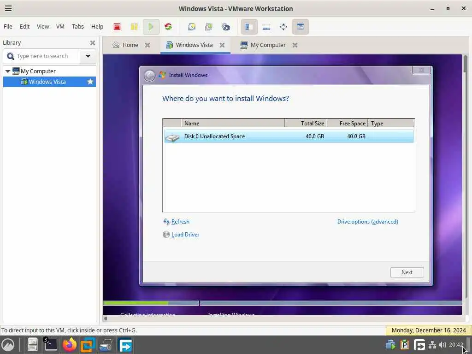Open the library search dropdown arrow
This screenshot has height=354, width=472.
click(88, 56)
